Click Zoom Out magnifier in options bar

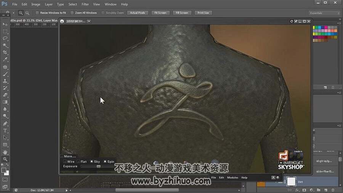click(27, 13)
